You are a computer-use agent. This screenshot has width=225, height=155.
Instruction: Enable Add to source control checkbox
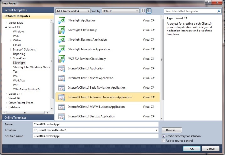[163, 141]
